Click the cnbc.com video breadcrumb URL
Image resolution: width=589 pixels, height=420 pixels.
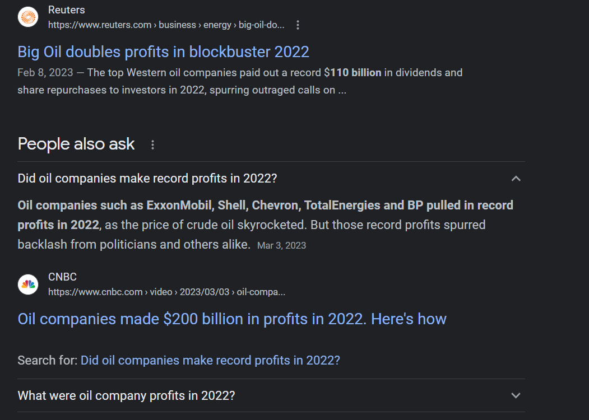click(x=166, y=292)
